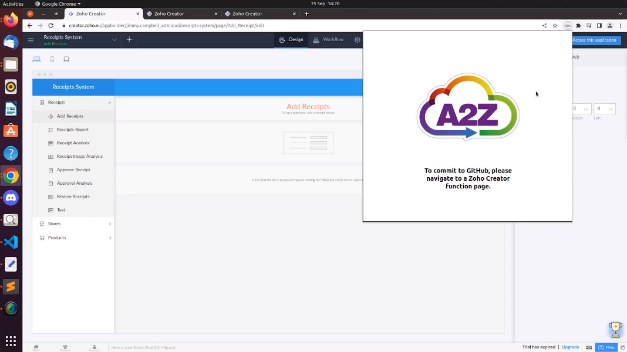Open the Channels icon in bottom bar
This screenshot has width=627, height=352.
pyautogui.click(x=65, y=348)
